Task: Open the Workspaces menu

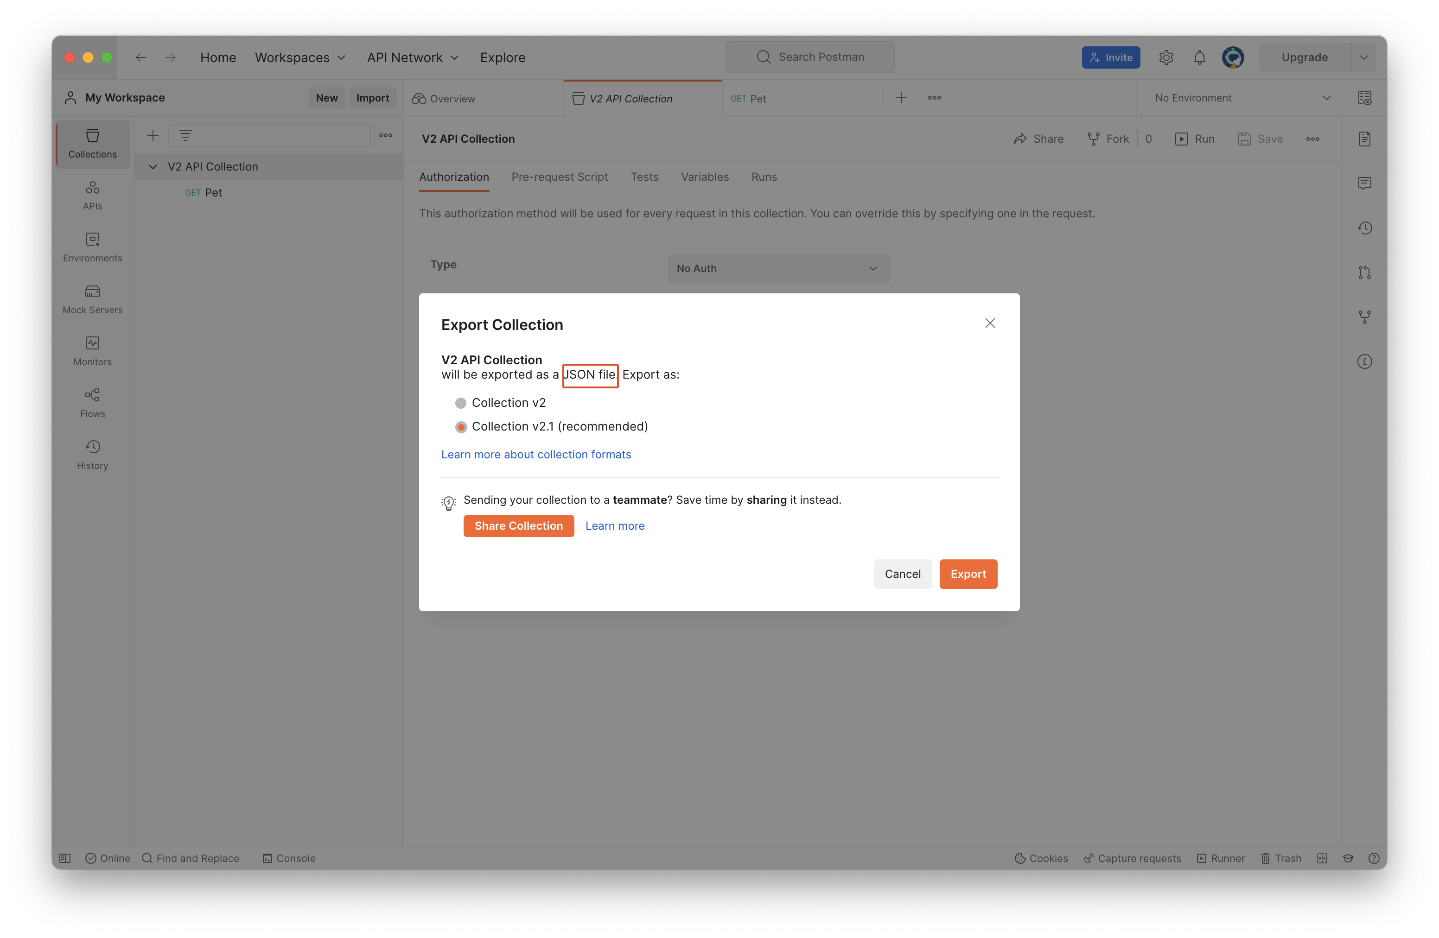Action: click(x=300, y=57)
